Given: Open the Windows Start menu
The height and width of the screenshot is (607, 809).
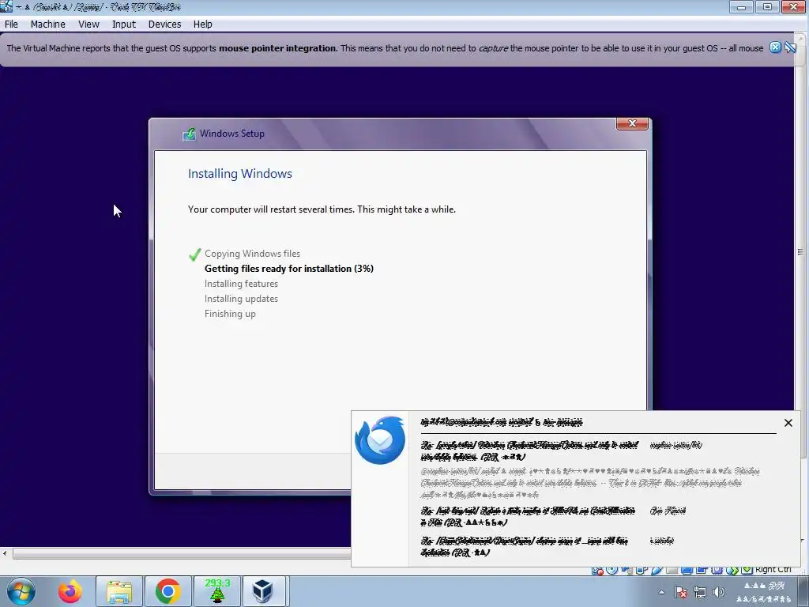Looking at the screenshot, I should point(21,591).
